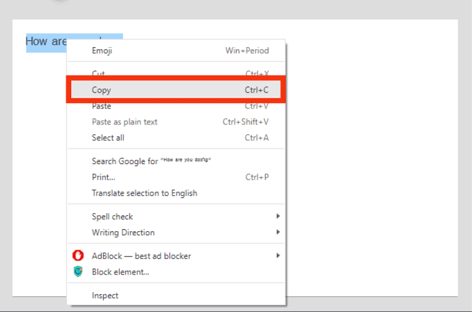Click the Writing Direction label

point(123,232)
